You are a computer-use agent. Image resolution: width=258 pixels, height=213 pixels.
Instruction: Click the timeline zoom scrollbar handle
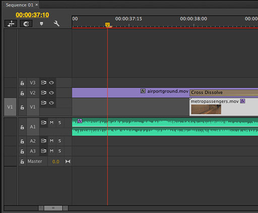53,208
